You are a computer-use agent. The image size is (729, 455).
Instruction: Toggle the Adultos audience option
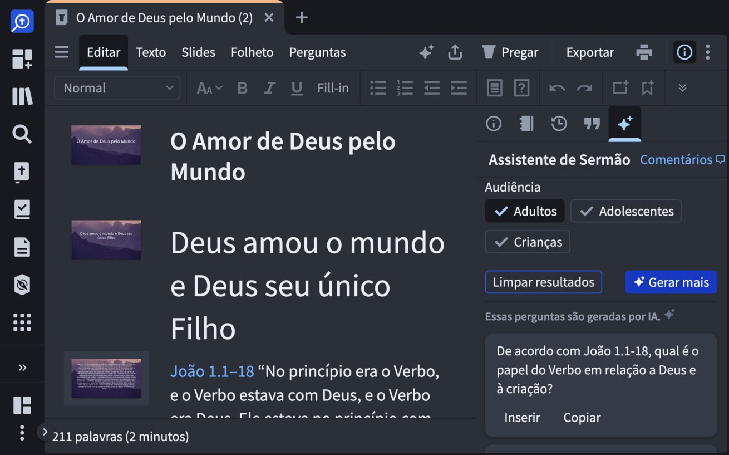[525, 211]
